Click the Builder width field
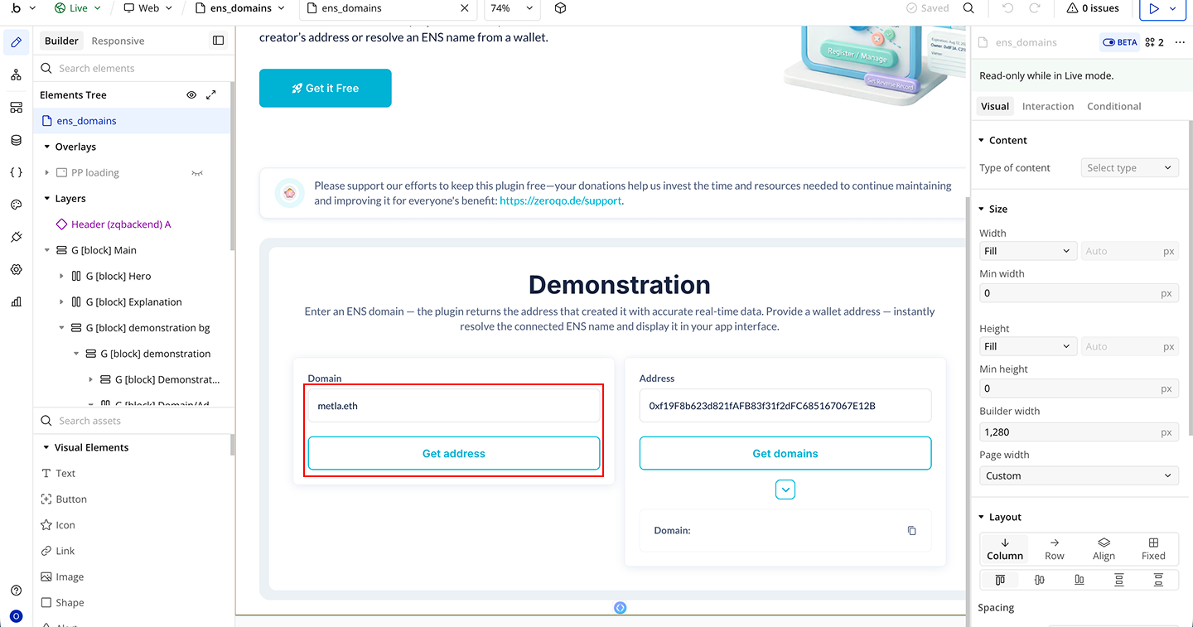 coord(1079,432)
